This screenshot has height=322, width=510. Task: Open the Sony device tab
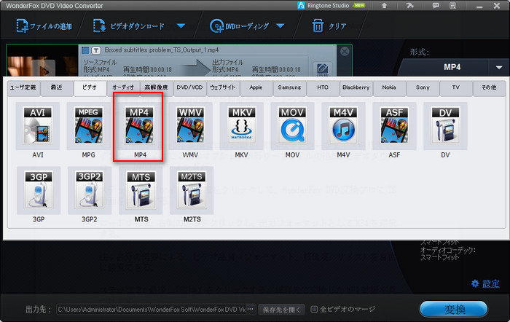click(x=423, y=88)
